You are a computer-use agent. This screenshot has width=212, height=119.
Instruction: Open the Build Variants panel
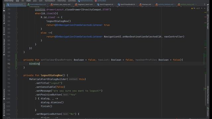coord(4,109)
